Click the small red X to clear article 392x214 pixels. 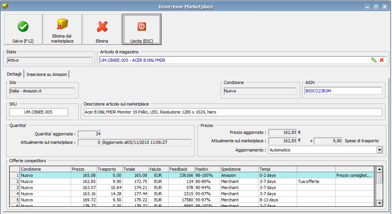(x=382, y=60)
